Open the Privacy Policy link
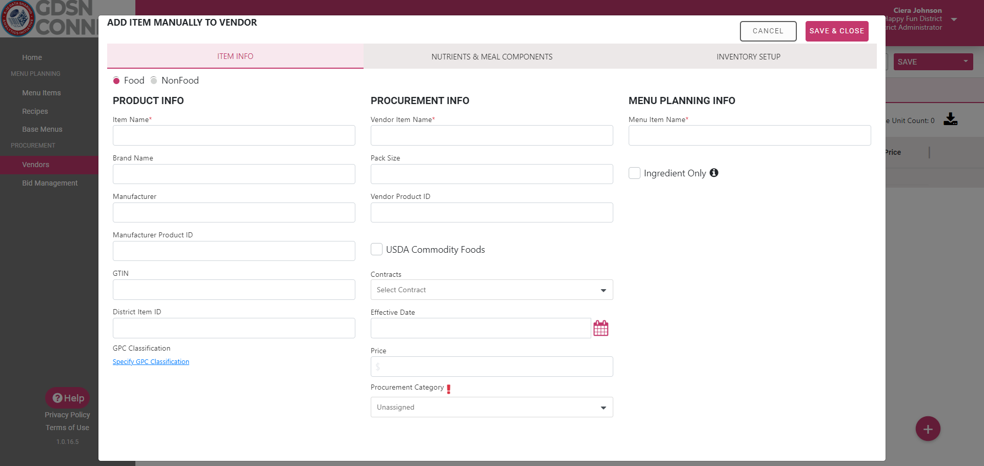Viewport: 984px width, 466px height. tap(67, 415)
